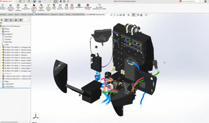The image size is (209, 123).
Task: Select Right Plane in tree
Action: click(x=8, y=42)
